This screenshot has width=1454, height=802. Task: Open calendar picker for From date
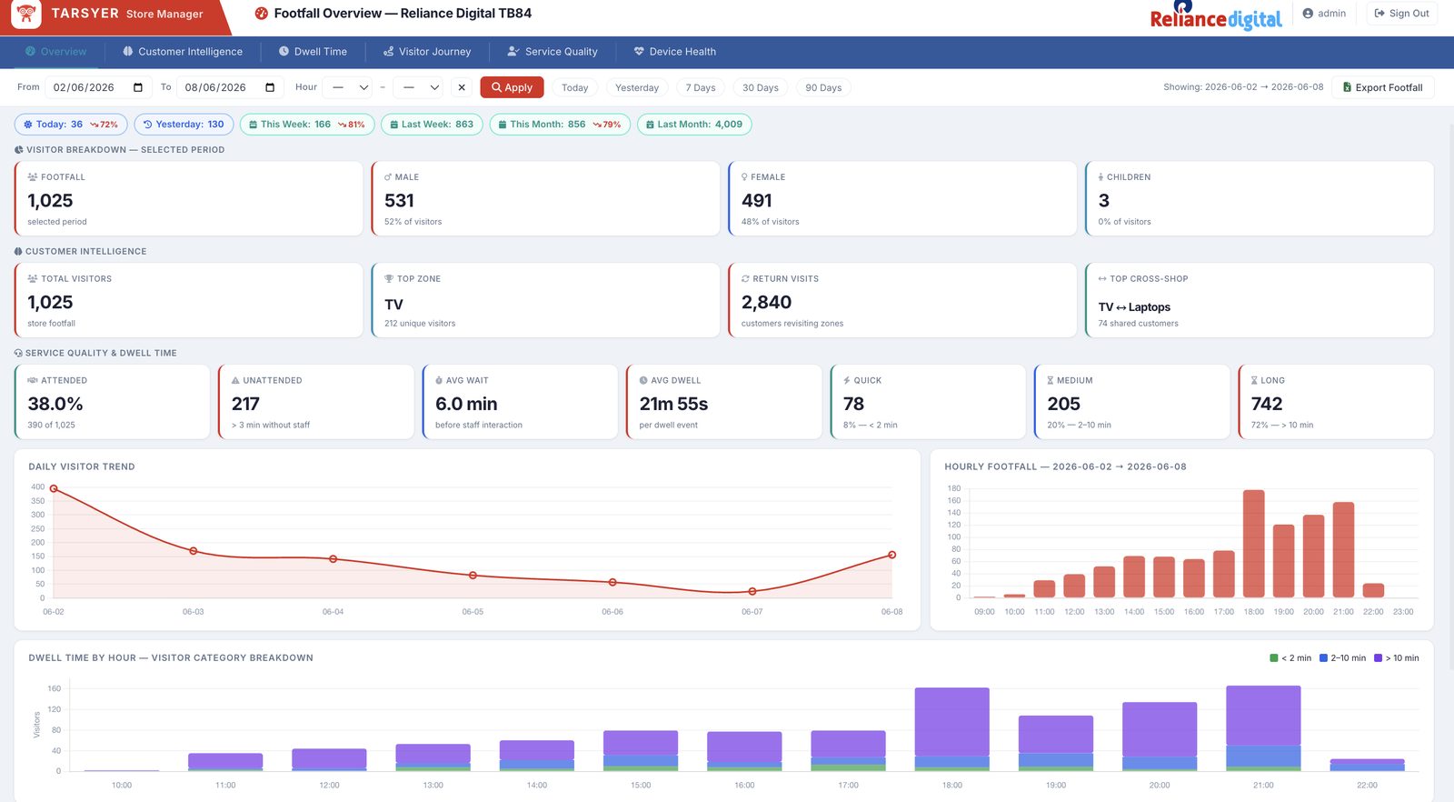(x=138, y=87)
